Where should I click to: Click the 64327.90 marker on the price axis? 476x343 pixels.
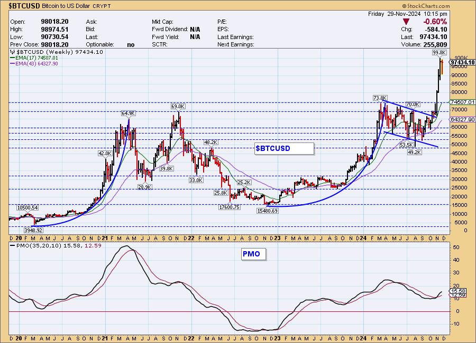coord(463,120)
